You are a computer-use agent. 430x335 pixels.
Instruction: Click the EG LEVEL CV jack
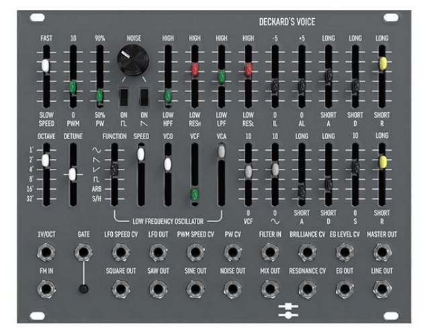(x=345, y=252)
